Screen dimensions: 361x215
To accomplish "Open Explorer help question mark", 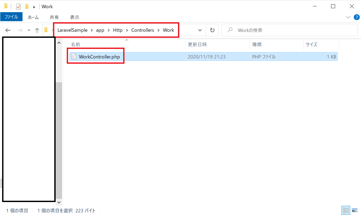I will [356, 17].
